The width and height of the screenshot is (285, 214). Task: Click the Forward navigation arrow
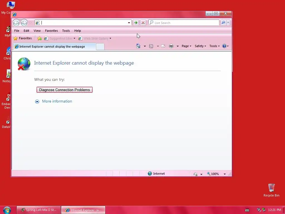24,23
